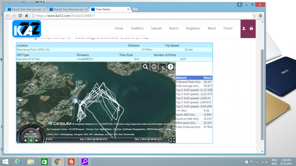The image size is (296, 166).
Task: Open the About page
Action: 211,28
